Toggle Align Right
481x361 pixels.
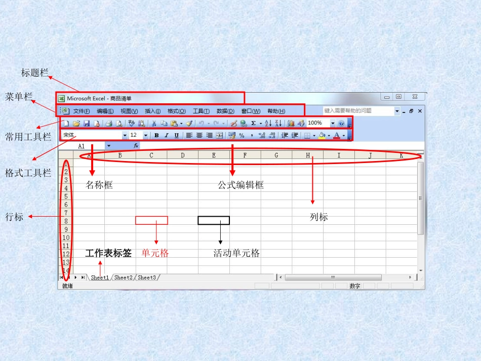pyautogui.click(x=209, y=135)
